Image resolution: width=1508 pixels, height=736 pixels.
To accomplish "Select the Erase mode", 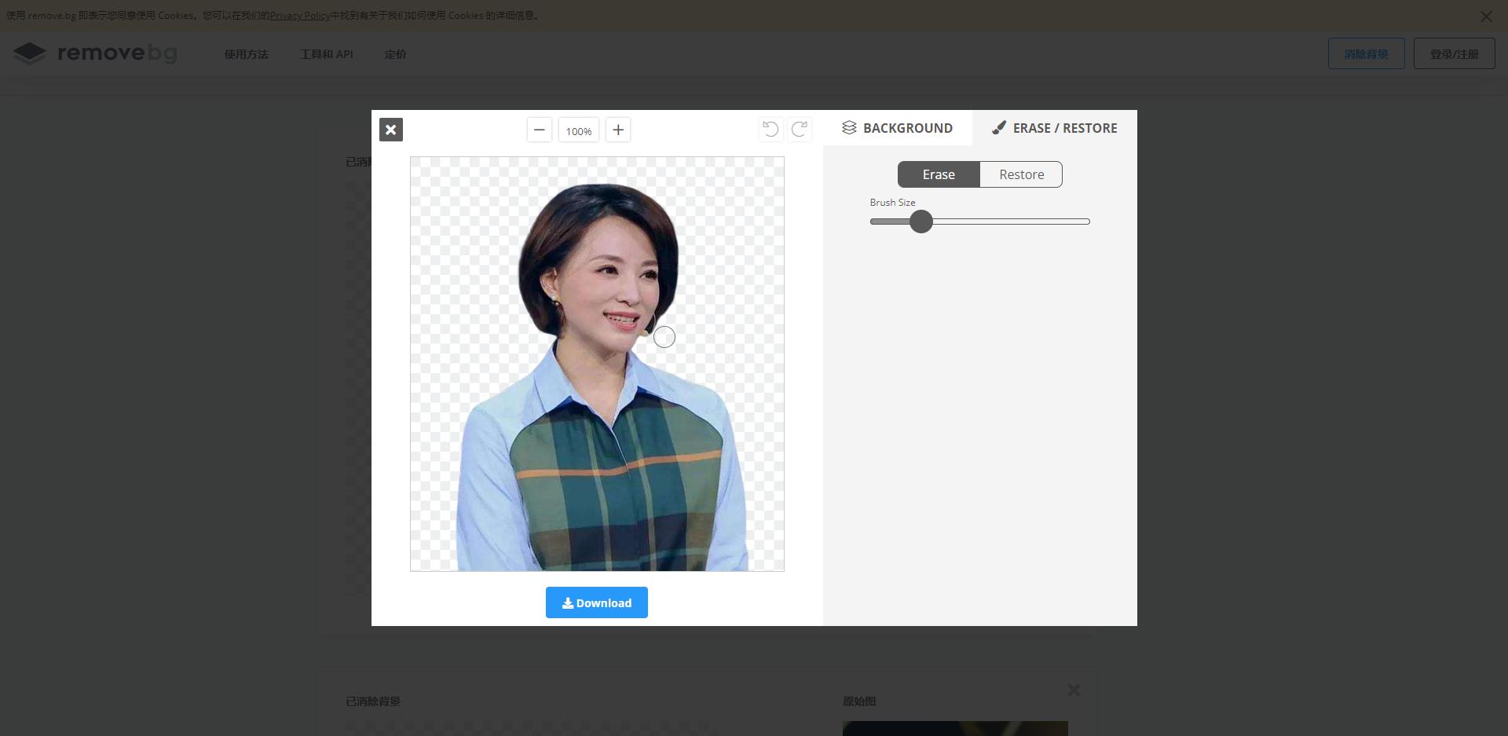I will coord(939,174).
